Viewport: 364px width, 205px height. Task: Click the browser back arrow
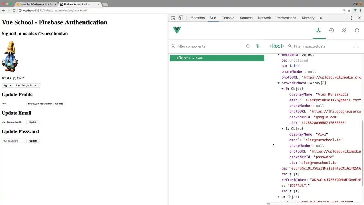click(3, 11)
